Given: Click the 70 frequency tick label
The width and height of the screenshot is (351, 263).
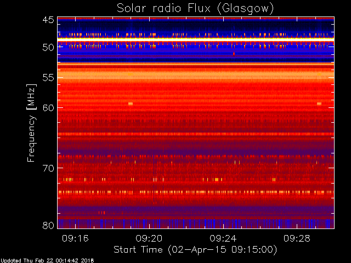Looking at the screenshot, I should click(48, 168).
